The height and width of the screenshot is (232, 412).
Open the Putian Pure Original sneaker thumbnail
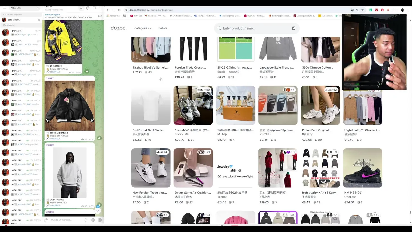[320, 105]
